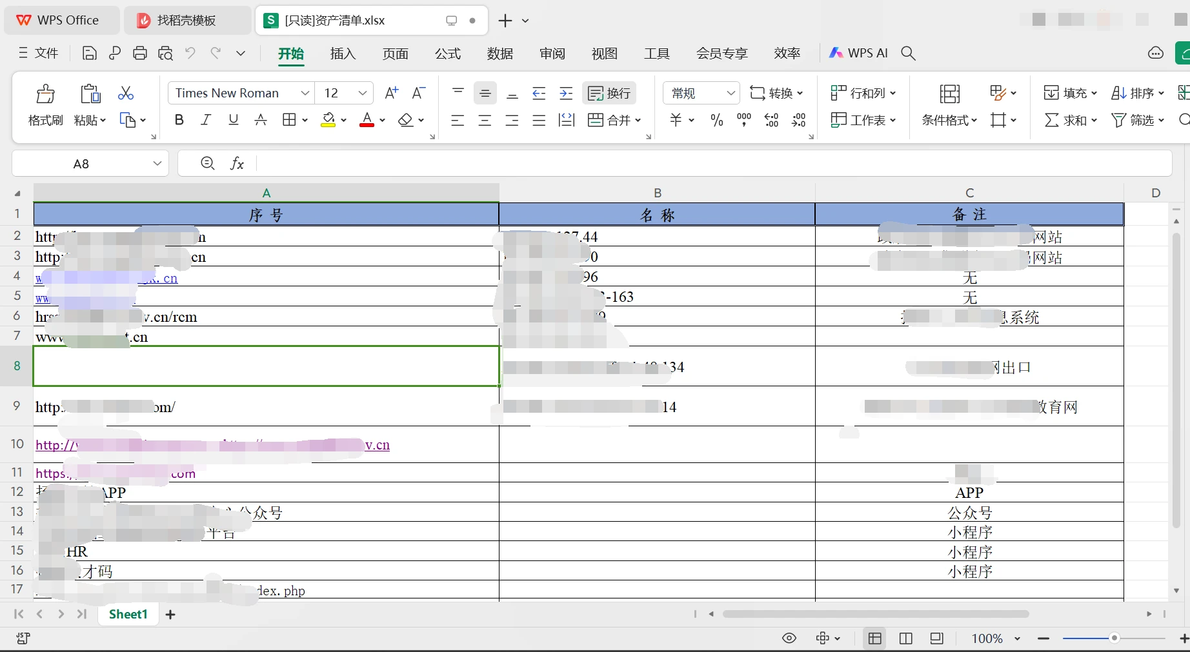Click the Strikethrough text icon

pyautogui.click(x=261, y=120)
